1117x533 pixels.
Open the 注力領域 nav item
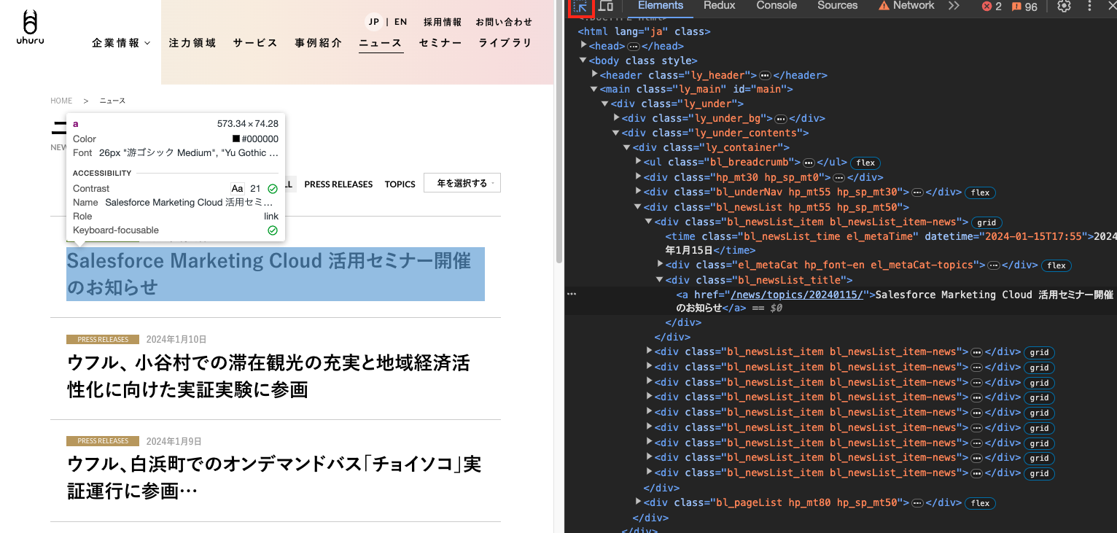[192, 43]
